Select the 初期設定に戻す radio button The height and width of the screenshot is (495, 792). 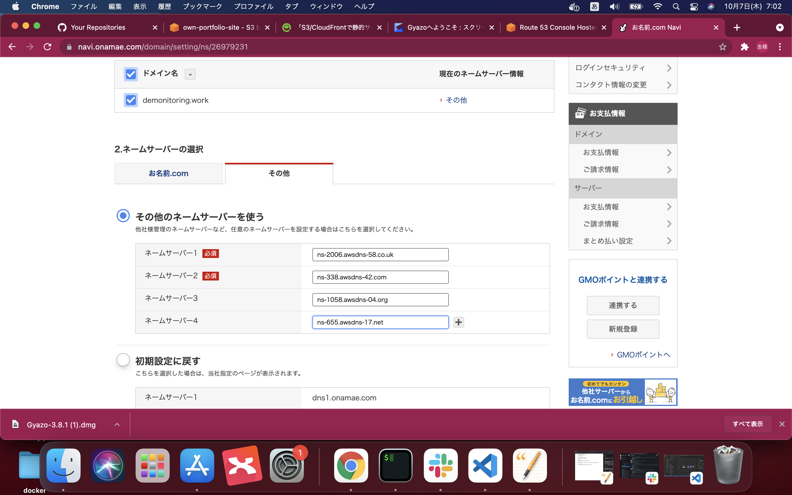click(123, 359)
